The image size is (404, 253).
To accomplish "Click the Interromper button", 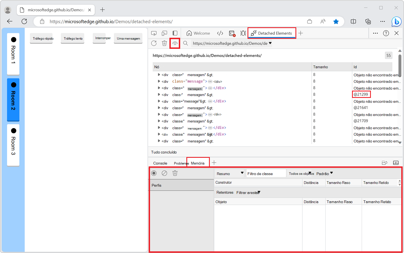I will click(x=99, y=38).
